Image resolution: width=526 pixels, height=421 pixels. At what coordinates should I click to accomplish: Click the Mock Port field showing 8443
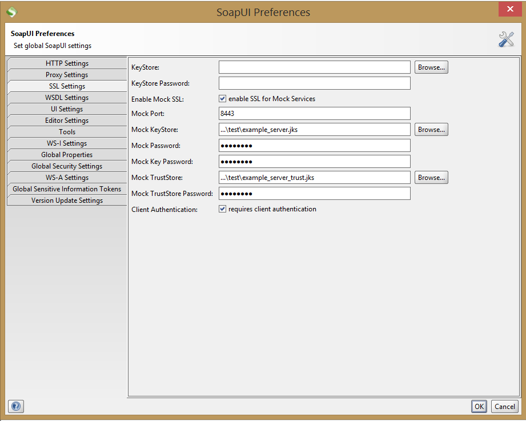(314, 113)
